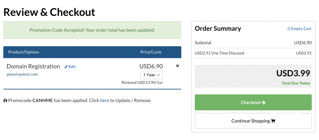Click the shopping cart icon in Continue Shopping
This screenshot has height=140, width=319.
pyautogui.click(x=273, y=121)
